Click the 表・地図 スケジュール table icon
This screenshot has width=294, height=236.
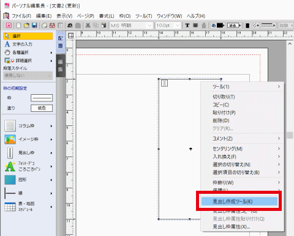[x=10, y=207]
